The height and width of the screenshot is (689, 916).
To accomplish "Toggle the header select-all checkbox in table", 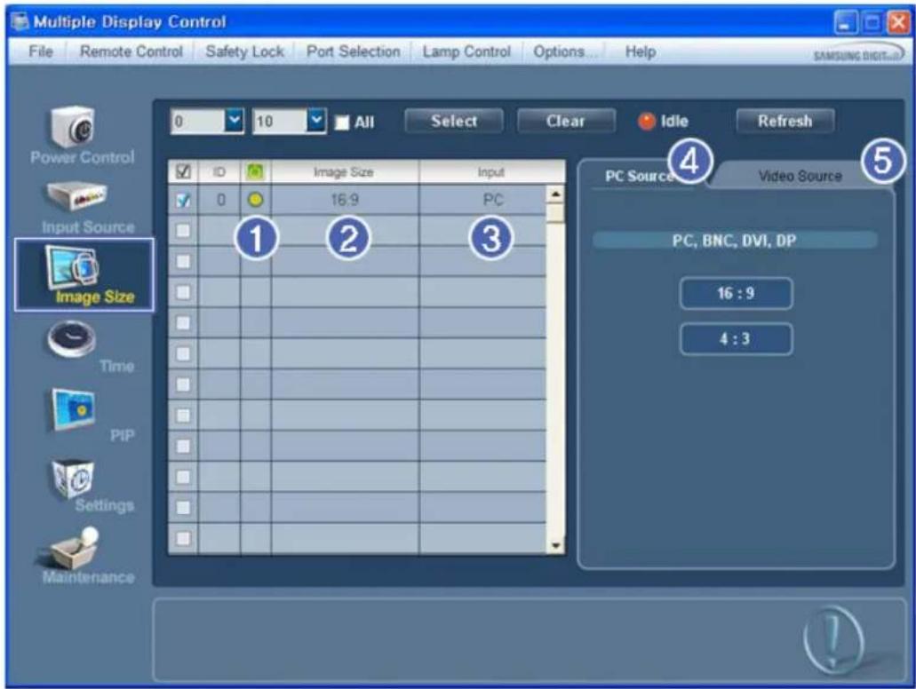I will point(183,171).
